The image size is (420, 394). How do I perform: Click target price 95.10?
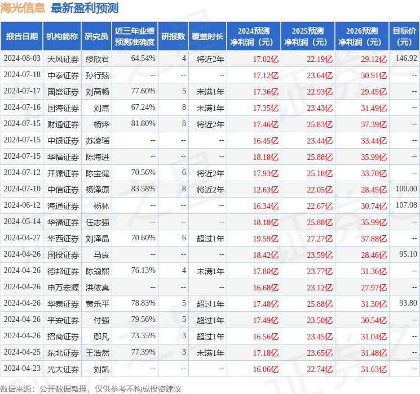point(408,254)
